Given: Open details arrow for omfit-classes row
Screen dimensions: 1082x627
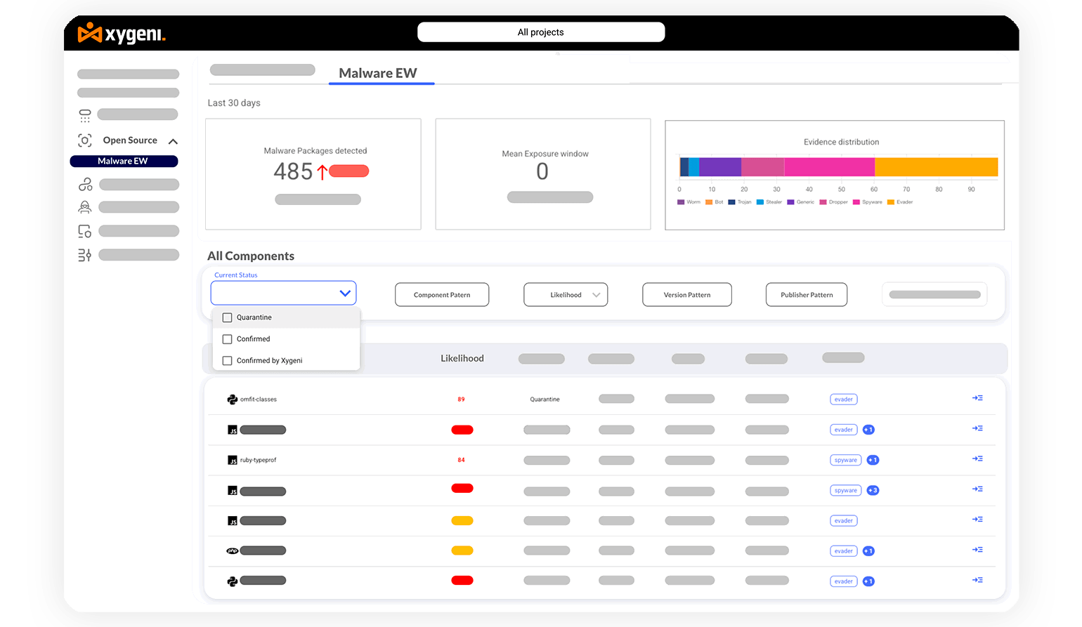Looking at the screenshot, I should pyautogui.click(x=977, y=398).
